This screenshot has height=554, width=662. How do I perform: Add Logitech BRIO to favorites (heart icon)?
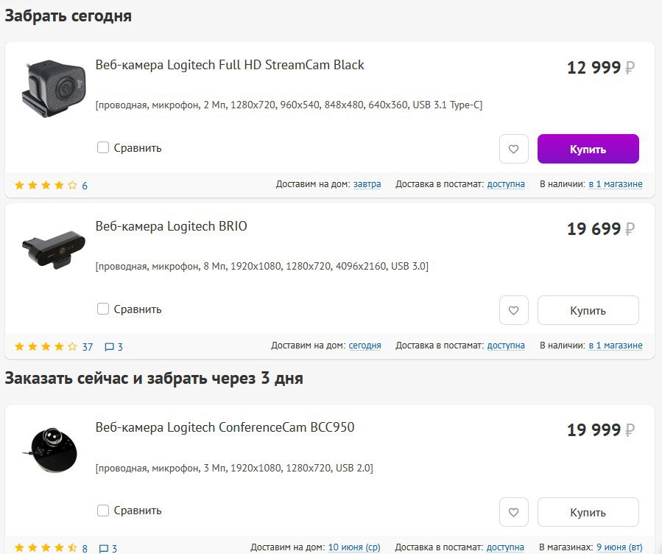click(x=514, y=310)
